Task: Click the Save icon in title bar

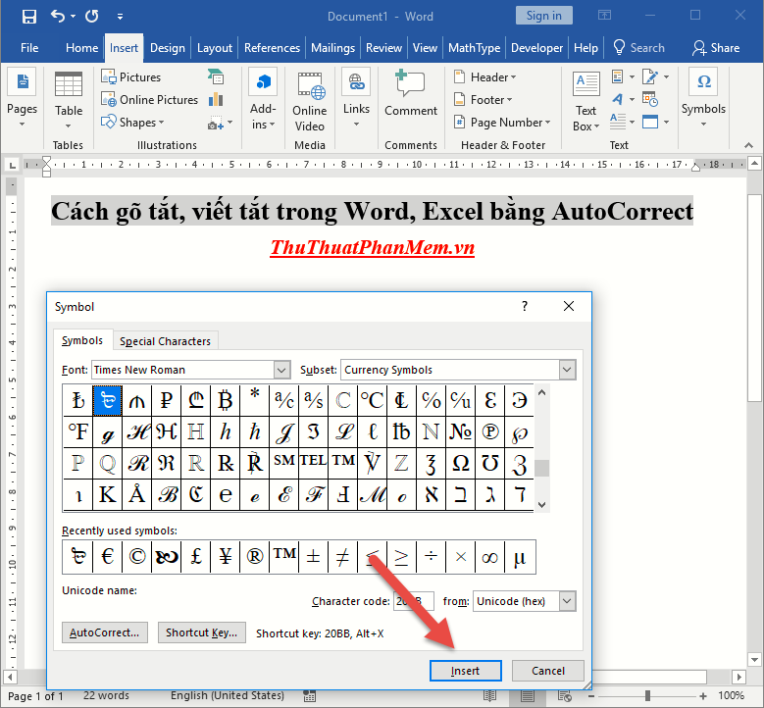Action: (x=29, y=17)
